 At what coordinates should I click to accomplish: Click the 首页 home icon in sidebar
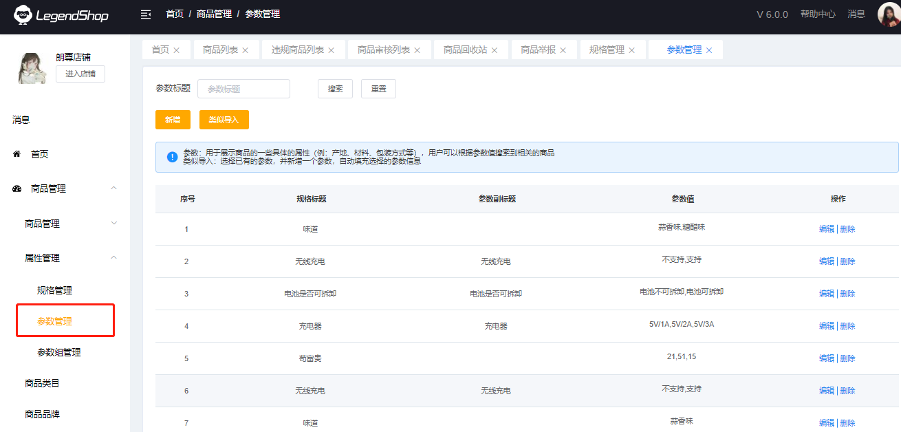tap(17, 154)
